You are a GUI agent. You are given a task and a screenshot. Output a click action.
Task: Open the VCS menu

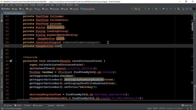click(63, 5)
